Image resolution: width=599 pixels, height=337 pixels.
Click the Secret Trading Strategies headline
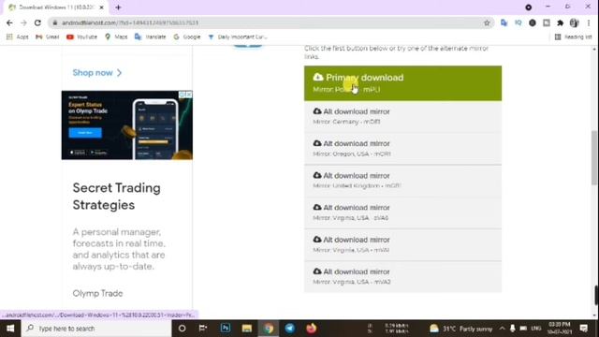[x=116, y=197]
